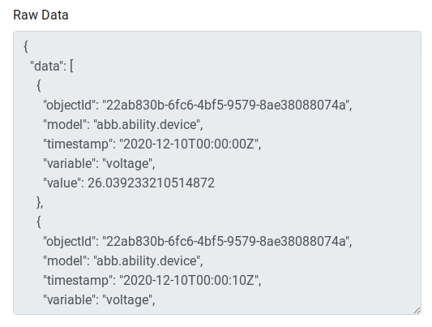Click the number 26.039233210514872

[151, 183]
